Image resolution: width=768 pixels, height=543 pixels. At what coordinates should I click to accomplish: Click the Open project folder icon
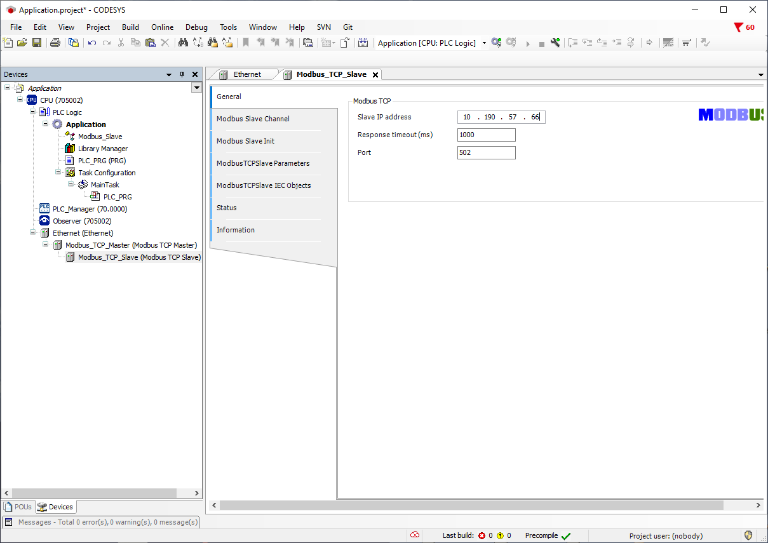coord(22,43)
